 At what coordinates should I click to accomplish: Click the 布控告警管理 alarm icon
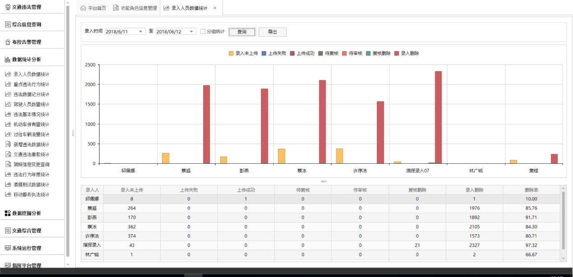8,42
